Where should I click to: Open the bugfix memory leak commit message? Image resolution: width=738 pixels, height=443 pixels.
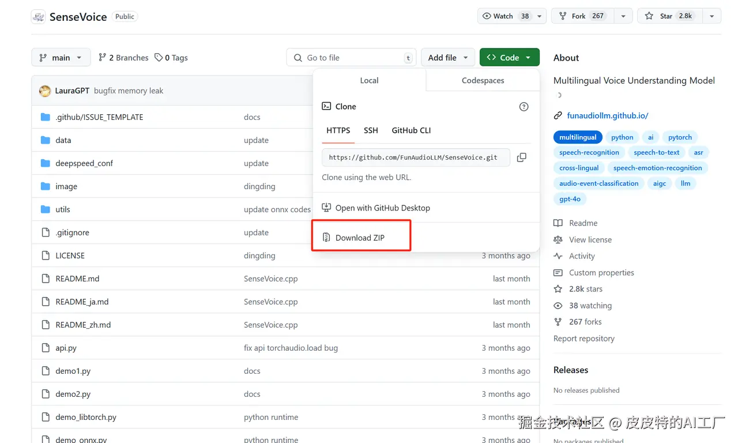[129, 91]
